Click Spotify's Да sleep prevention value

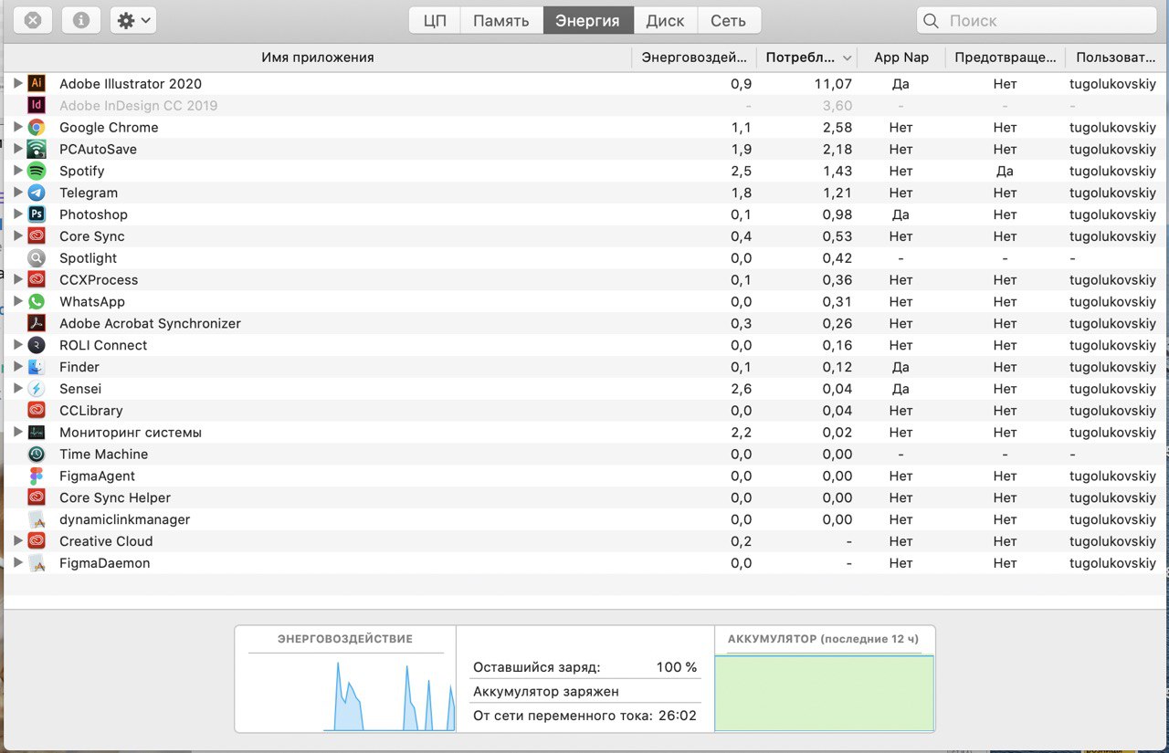pos(1005,171)
